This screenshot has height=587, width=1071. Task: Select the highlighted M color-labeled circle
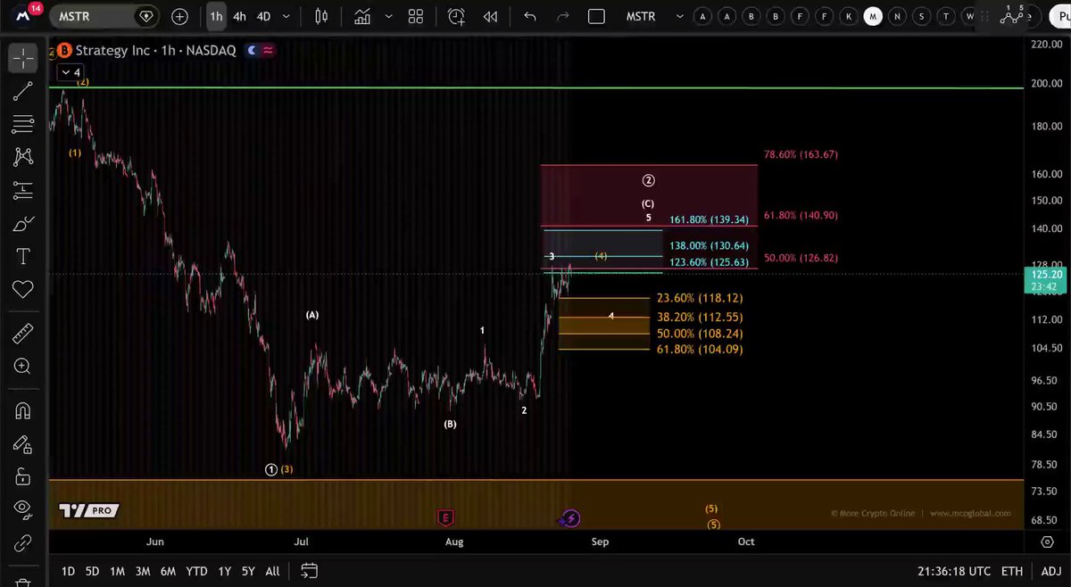tap(874, 16)
